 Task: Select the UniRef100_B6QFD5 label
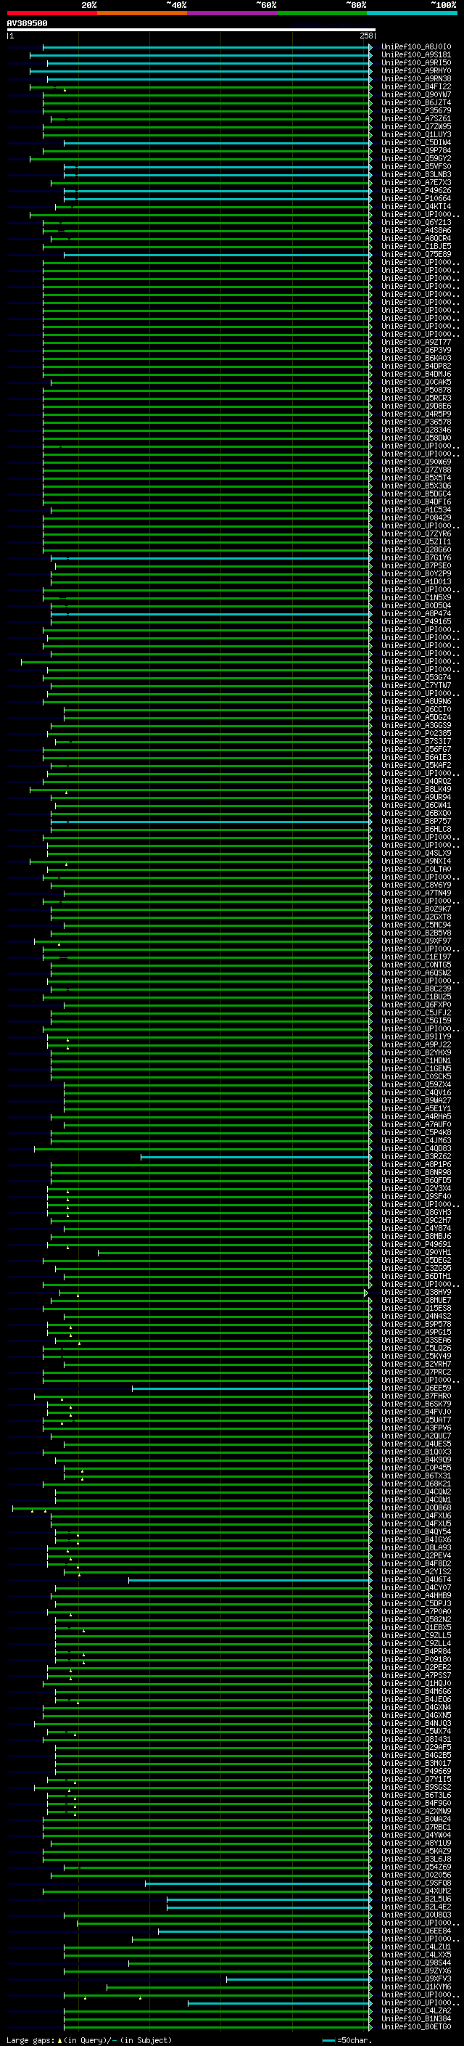point(415,1180)
